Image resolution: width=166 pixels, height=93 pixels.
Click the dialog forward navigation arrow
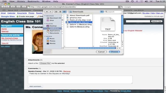pos(51,12)
